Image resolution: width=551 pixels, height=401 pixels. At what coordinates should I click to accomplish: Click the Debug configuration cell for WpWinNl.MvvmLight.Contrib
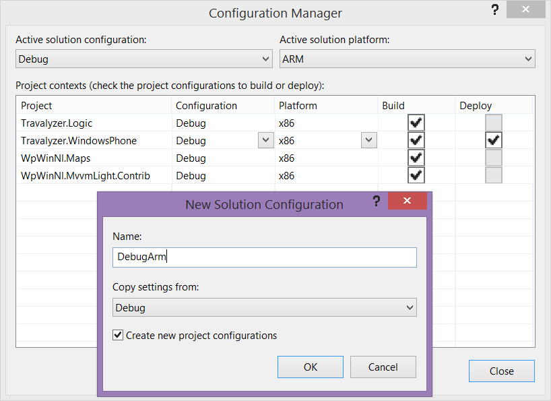[223, 176]
